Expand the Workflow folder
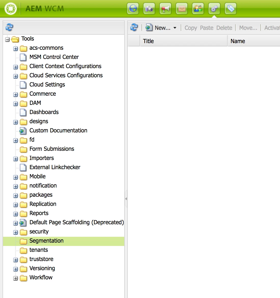Screen dimensions: 280x298 tap(16, 278)
